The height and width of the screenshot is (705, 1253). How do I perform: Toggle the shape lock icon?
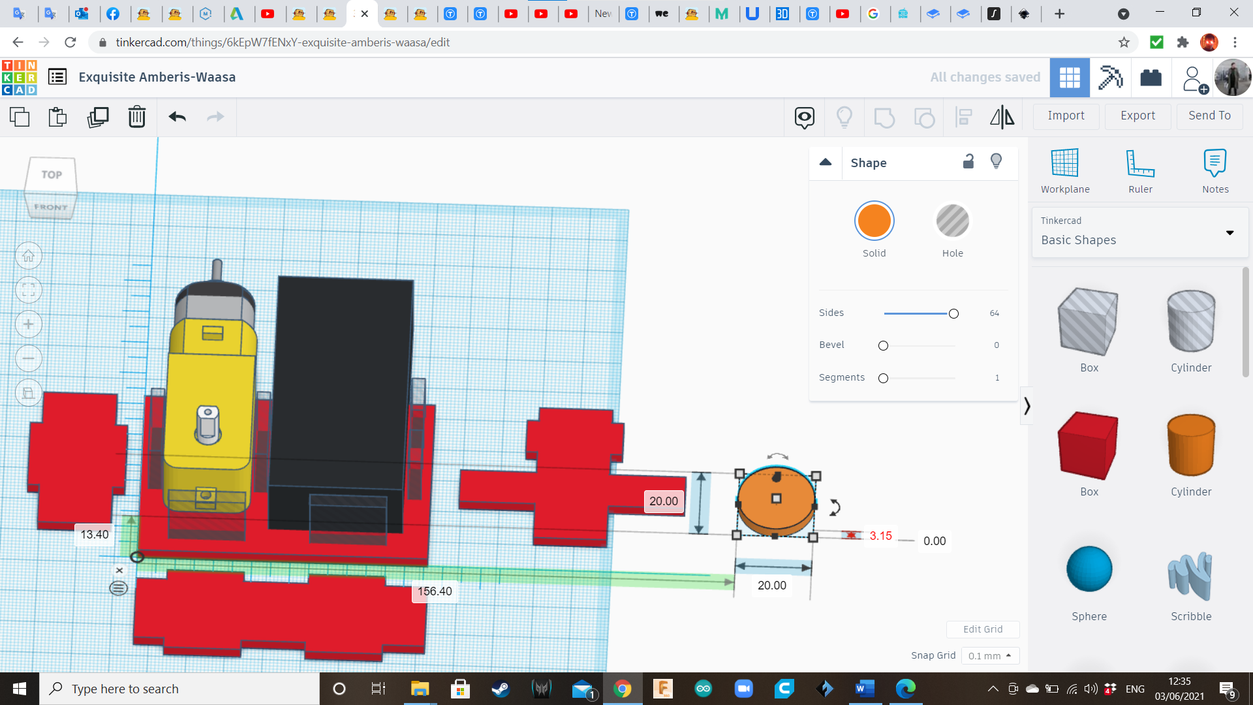tap(968, 161)
